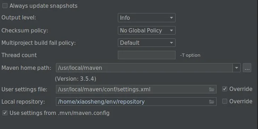258x129 pixels.
Task: Uncheck Override for User settings file
Action: 225,89
